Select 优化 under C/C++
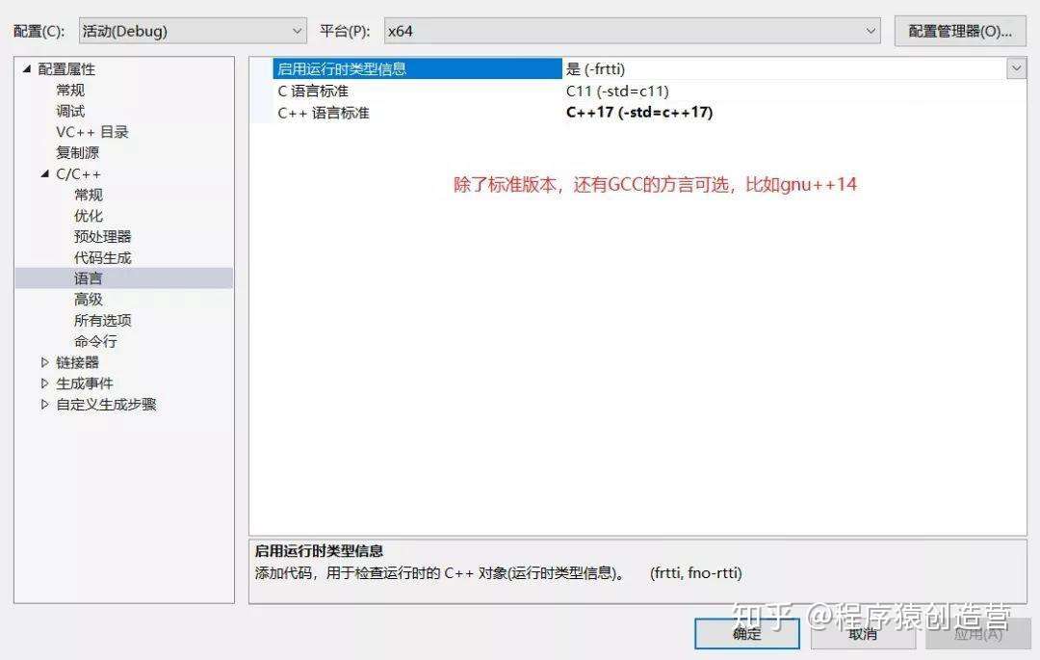Viewport: 1040px width, 660px height. (x=89, y=216)
